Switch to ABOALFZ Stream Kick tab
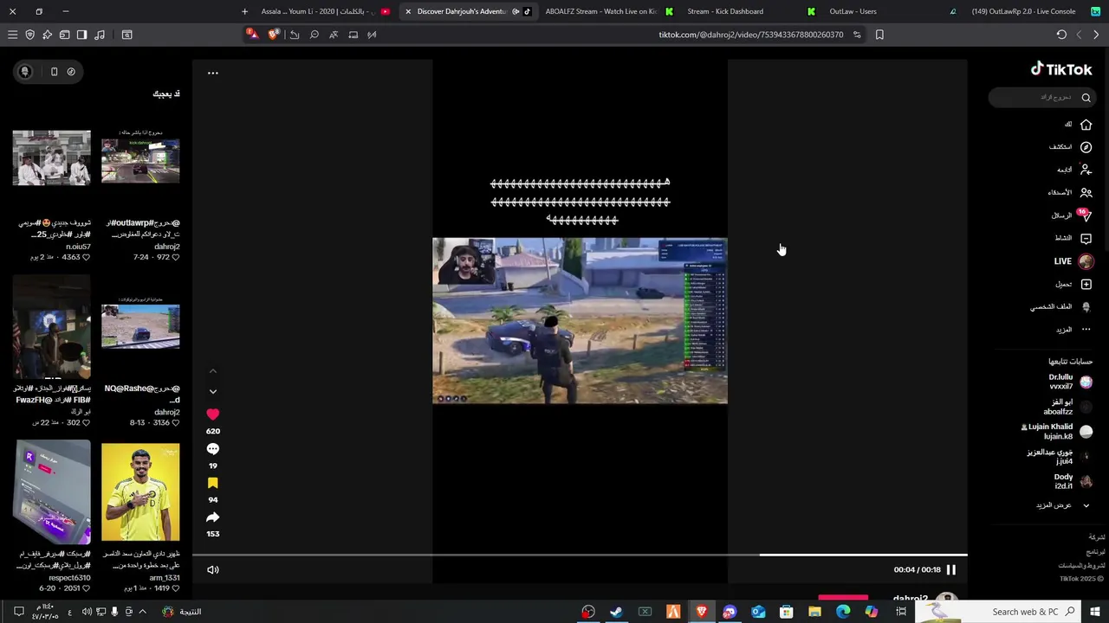 tap(606, 11)
